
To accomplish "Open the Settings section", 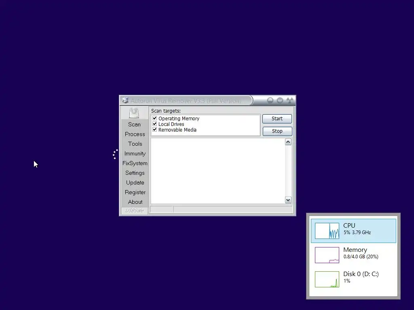I will [x=135, y=173].
